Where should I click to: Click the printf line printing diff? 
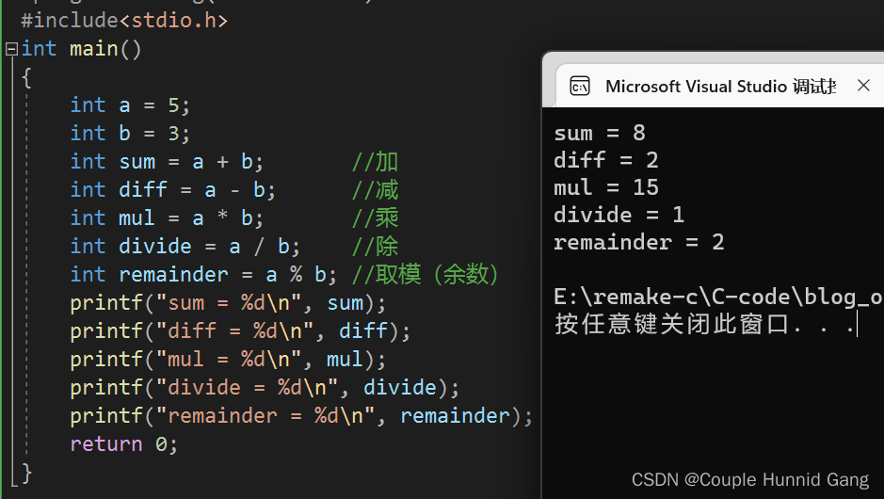click(241, 331)
